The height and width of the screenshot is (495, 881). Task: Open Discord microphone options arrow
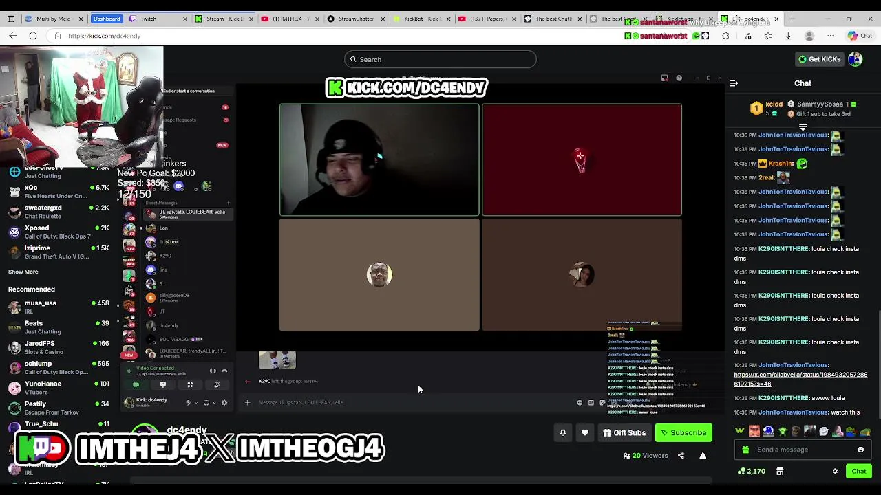point(196,402)
